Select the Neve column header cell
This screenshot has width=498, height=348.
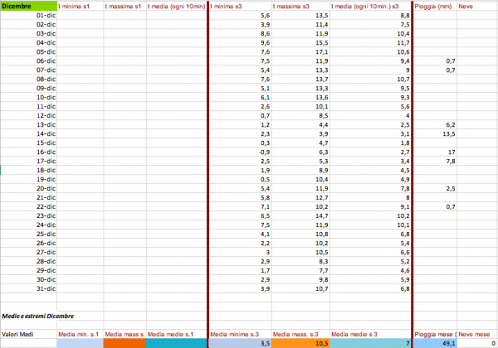[477, 6]
